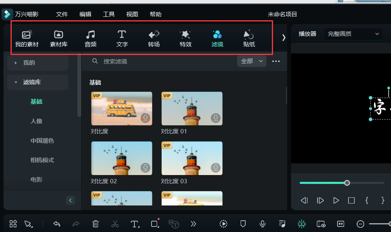Open the text tool from the bottom toolbar
The height and width of the screenshot is (232, 391).
point(135,224)
